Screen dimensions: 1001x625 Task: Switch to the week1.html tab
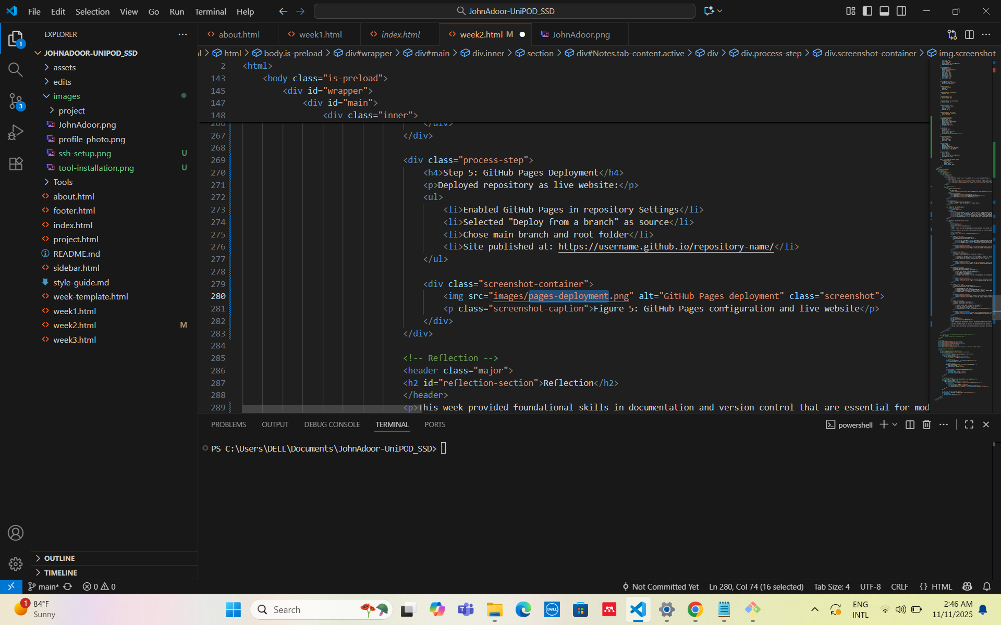(x=320, y=34)
